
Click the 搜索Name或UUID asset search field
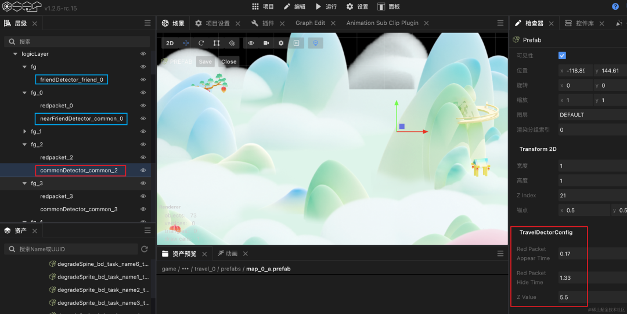[71, 249]
